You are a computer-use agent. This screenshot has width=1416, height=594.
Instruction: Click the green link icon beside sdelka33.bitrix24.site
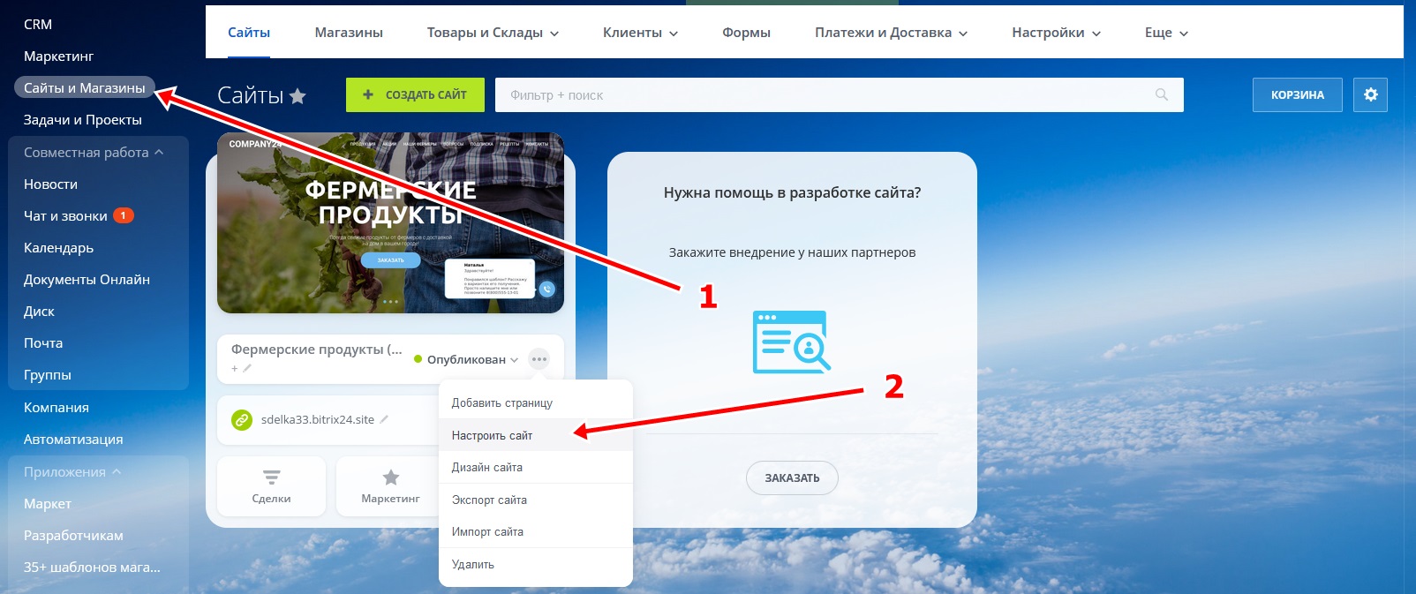242,420
